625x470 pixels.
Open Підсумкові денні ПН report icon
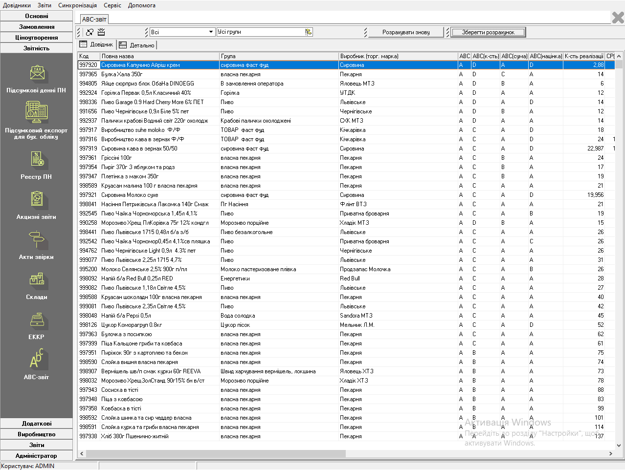tap(37, 74)
